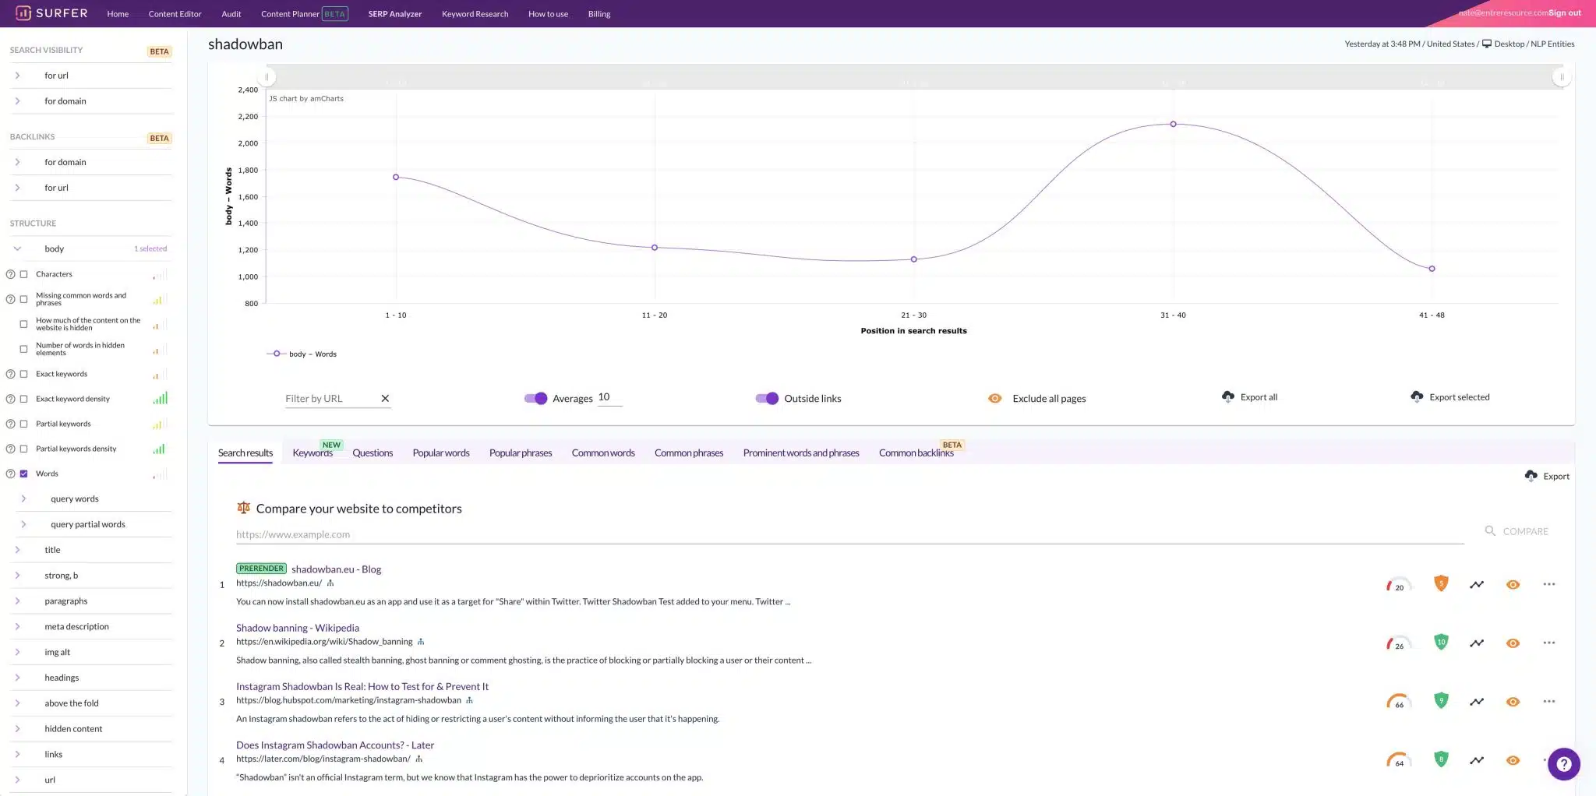Click the Export selected cloud icon

(x=1417, y=397)
